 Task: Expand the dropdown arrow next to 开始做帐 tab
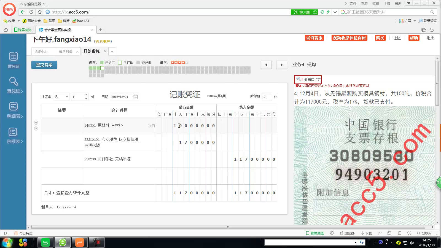pyautogui.click(x=112, y=51)
